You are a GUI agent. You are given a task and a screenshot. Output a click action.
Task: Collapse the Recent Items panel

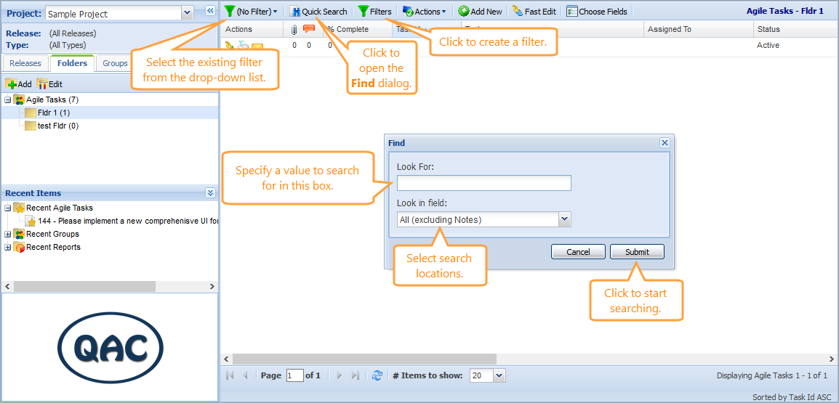[x=209, y=193]
